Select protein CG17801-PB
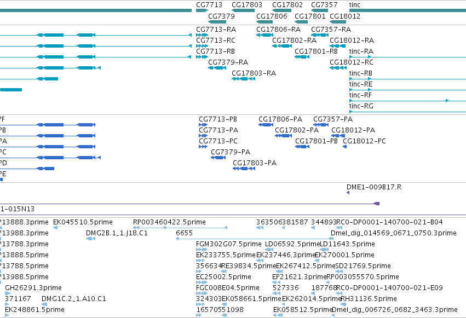 click(x=302, y=147)
